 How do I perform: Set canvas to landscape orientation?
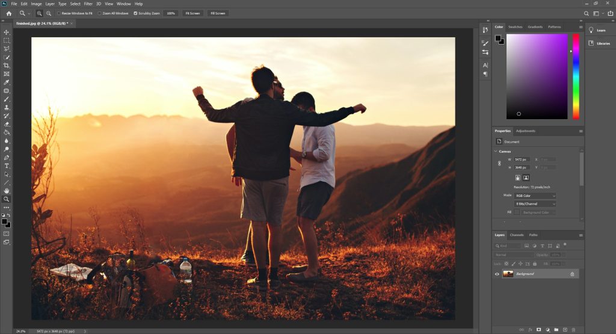point(526,178)
